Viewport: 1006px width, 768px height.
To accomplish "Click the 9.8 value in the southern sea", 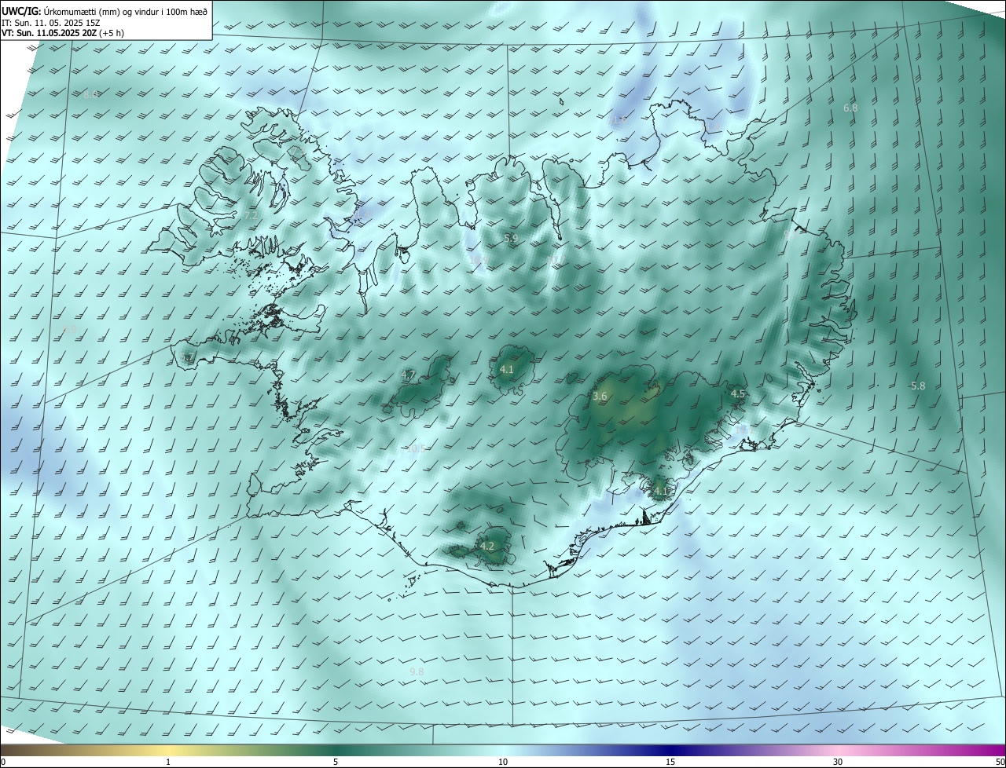I will 417,671.
